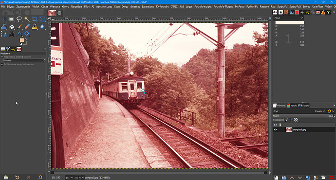Select the Rectangle Select tool
Viewport: 336px width, 180px height.
pos(11,19)
